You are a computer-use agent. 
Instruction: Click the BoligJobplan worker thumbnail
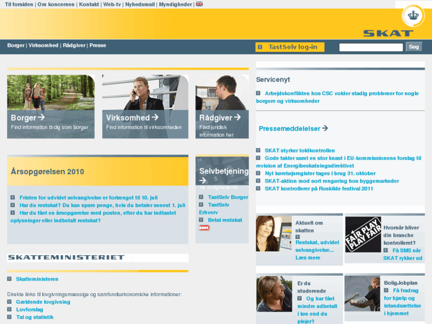pos(362,294)
